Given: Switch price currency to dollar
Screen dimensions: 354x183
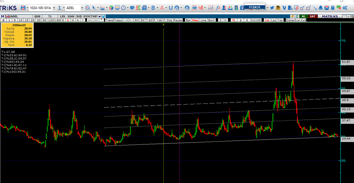Looking at the screenshot, I should pyautogui.click(x=241, y=20).
